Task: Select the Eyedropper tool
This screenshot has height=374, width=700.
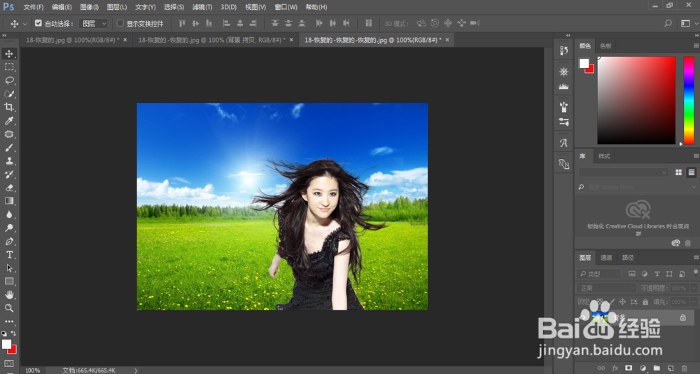Action: [x=9, y=120]
